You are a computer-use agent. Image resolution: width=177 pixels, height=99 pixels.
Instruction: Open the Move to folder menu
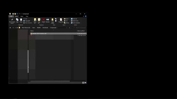(35, 21)
